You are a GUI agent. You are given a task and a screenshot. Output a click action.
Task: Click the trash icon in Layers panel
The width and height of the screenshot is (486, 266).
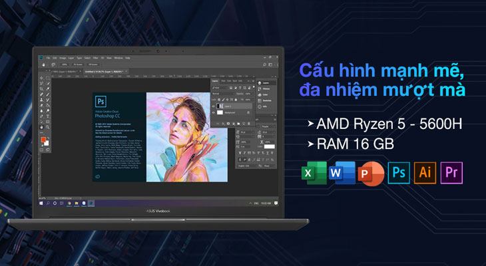pos(248,124)
